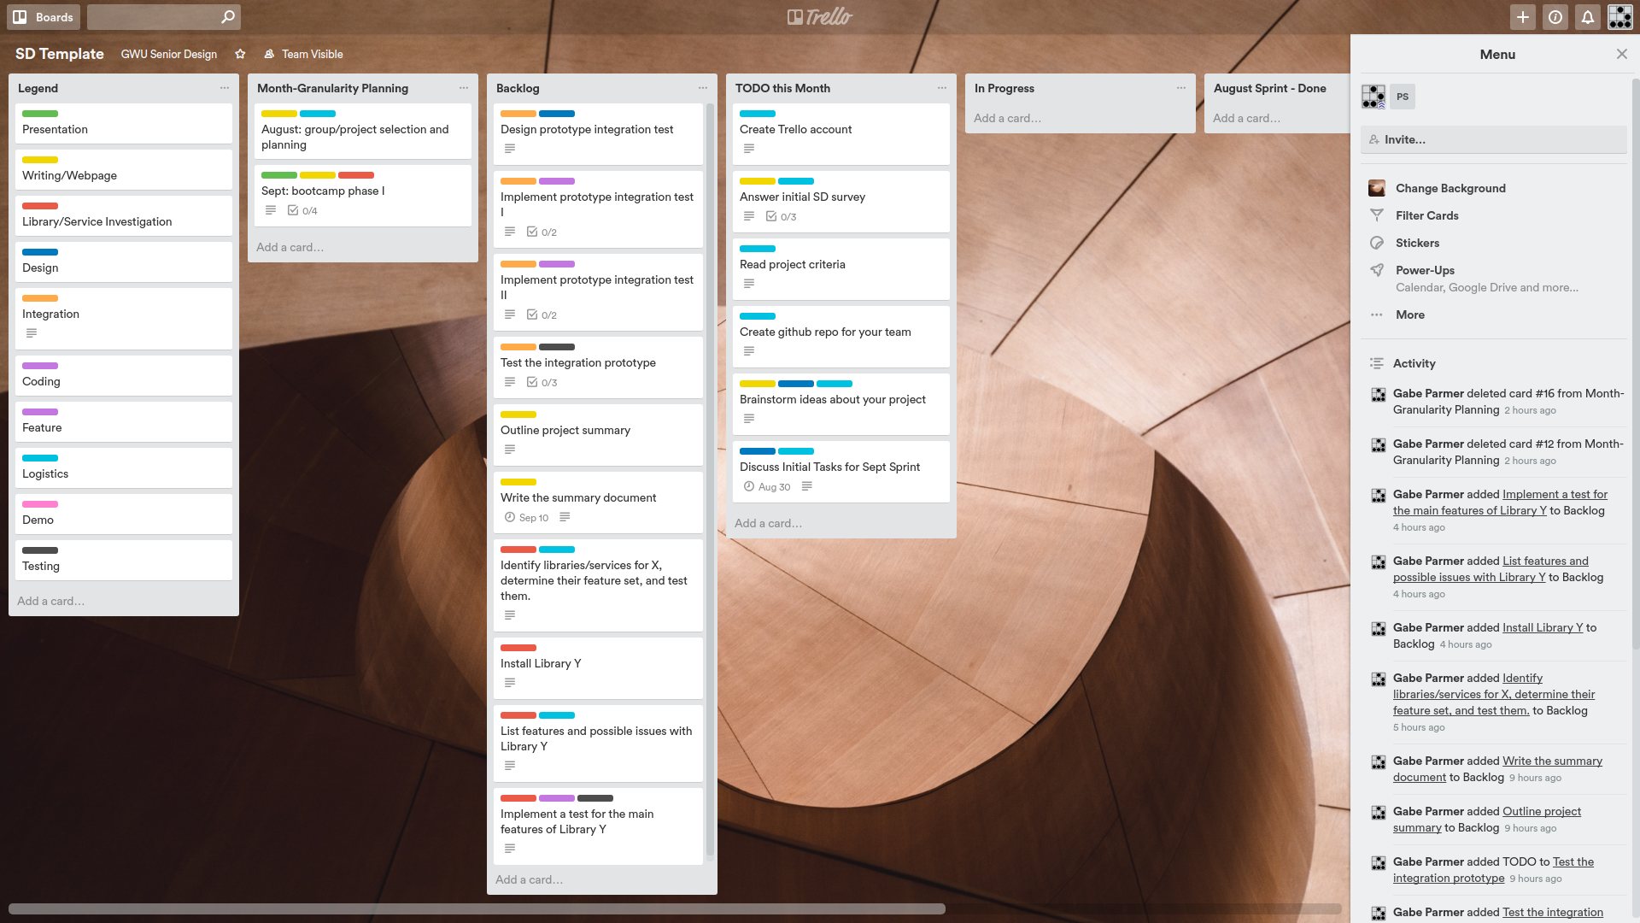The image size is (1640, 923).
Task: Click the add card plus icon
Action: pyautogui.click(x=1524, y=17)
